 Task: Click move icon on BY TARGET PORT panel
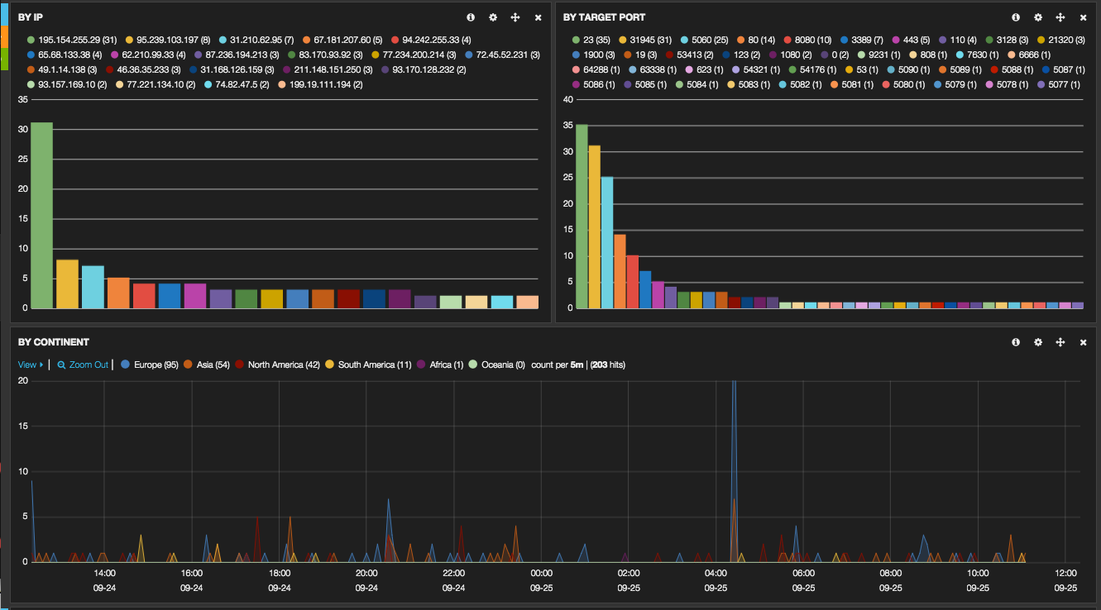pyautogui.click(x=1060, y=17)
